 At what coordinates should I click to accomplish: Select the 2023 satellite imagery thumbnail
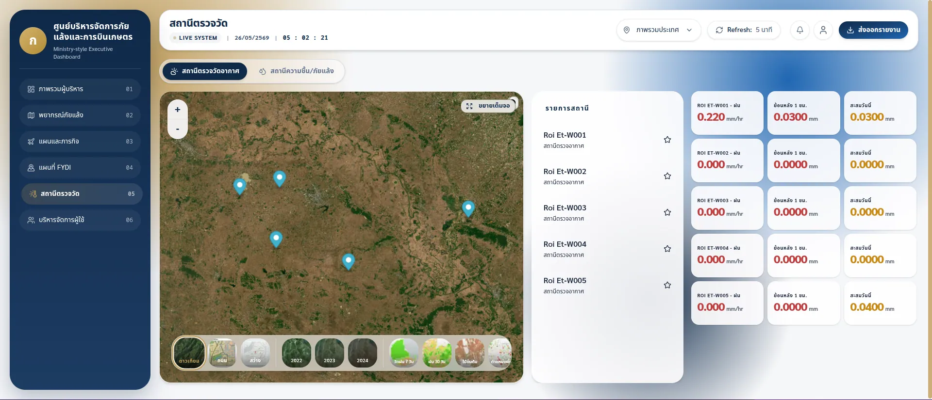pyautogui.click(x=330, y=353)
